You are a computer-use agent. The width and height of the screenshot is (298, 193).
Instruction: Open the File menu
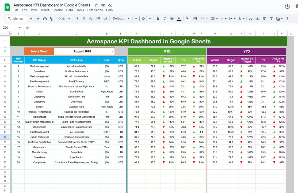[x=16, y=10]
